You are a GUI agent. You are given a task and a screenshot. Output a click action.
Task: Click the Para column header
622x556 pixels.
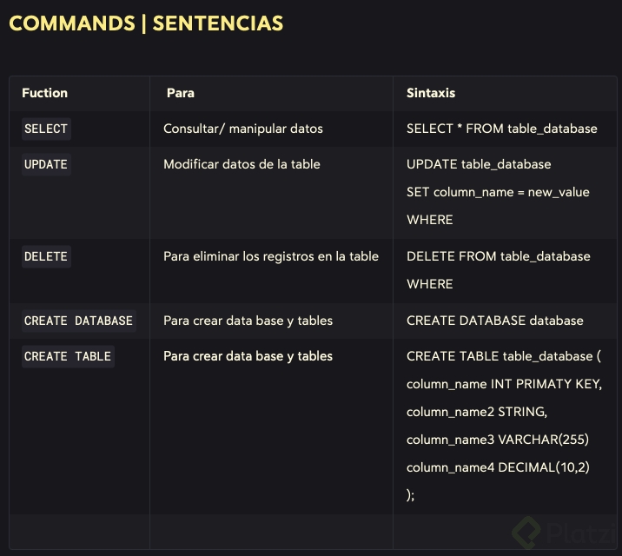pos(181,93)
